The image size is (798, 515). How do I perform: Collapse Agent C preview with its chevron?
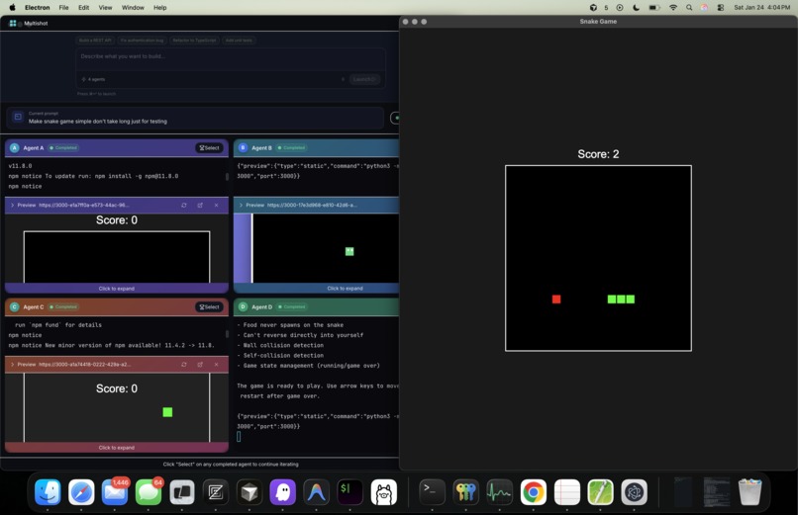click(12, 364)
